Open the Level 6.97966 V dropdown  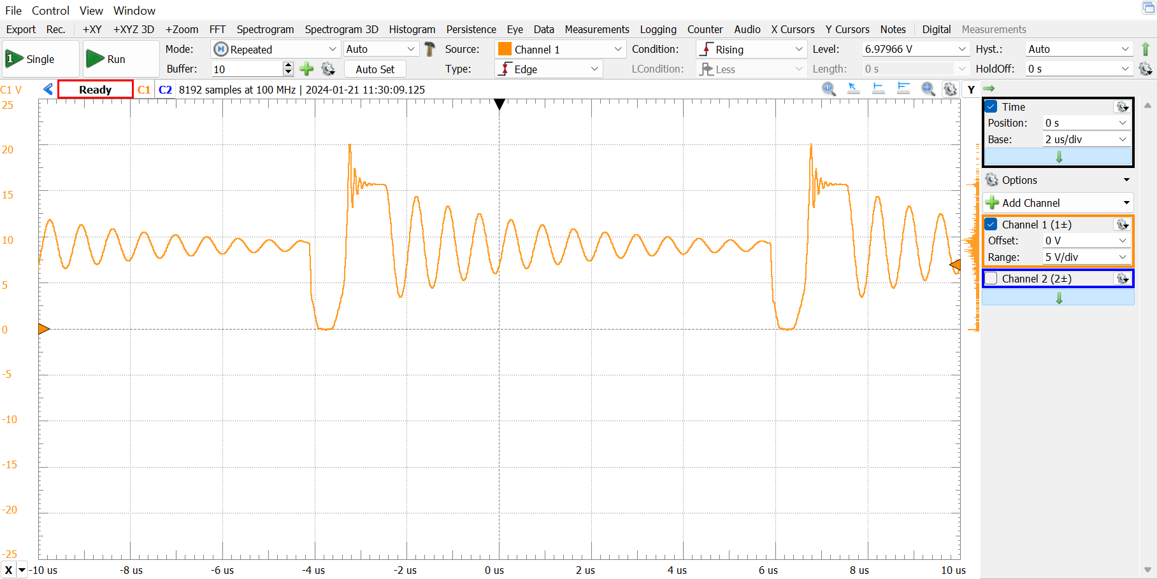(x=916, y=49)
